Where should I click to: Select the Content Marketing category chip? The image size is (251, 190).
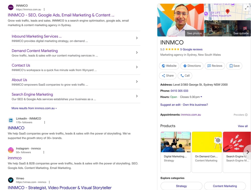225,186
